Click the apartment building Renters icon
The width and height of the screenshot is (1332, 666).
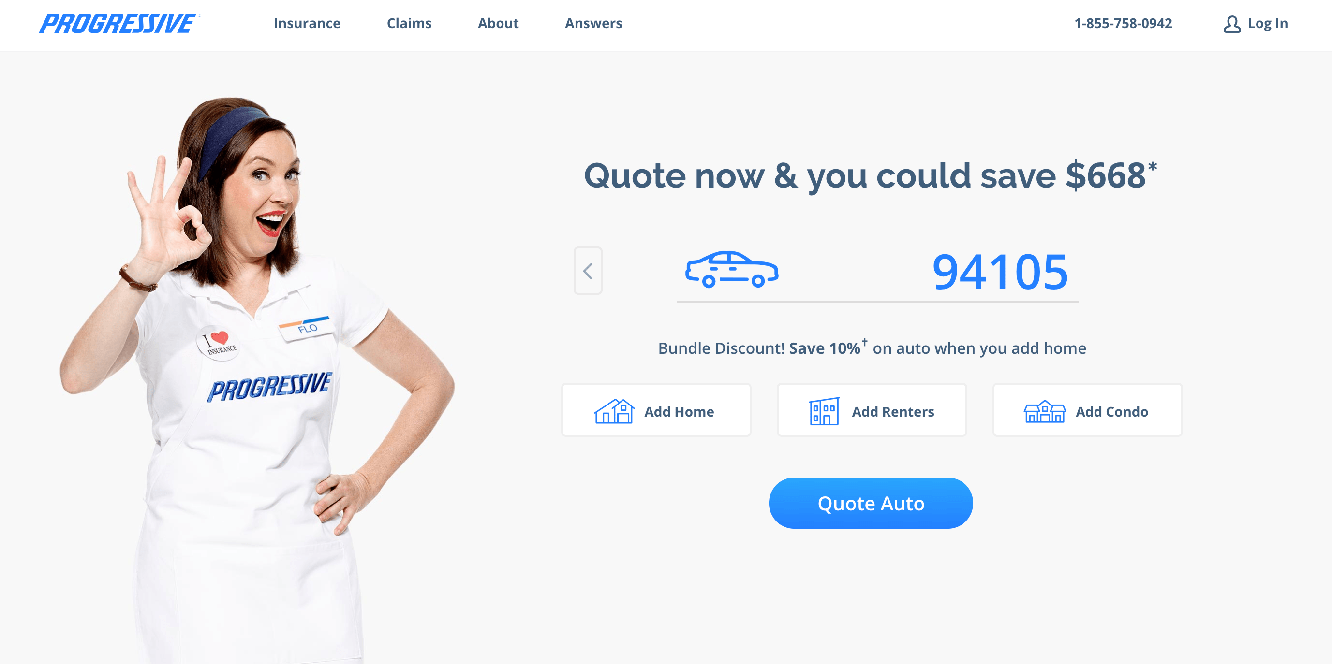[824, 411]
